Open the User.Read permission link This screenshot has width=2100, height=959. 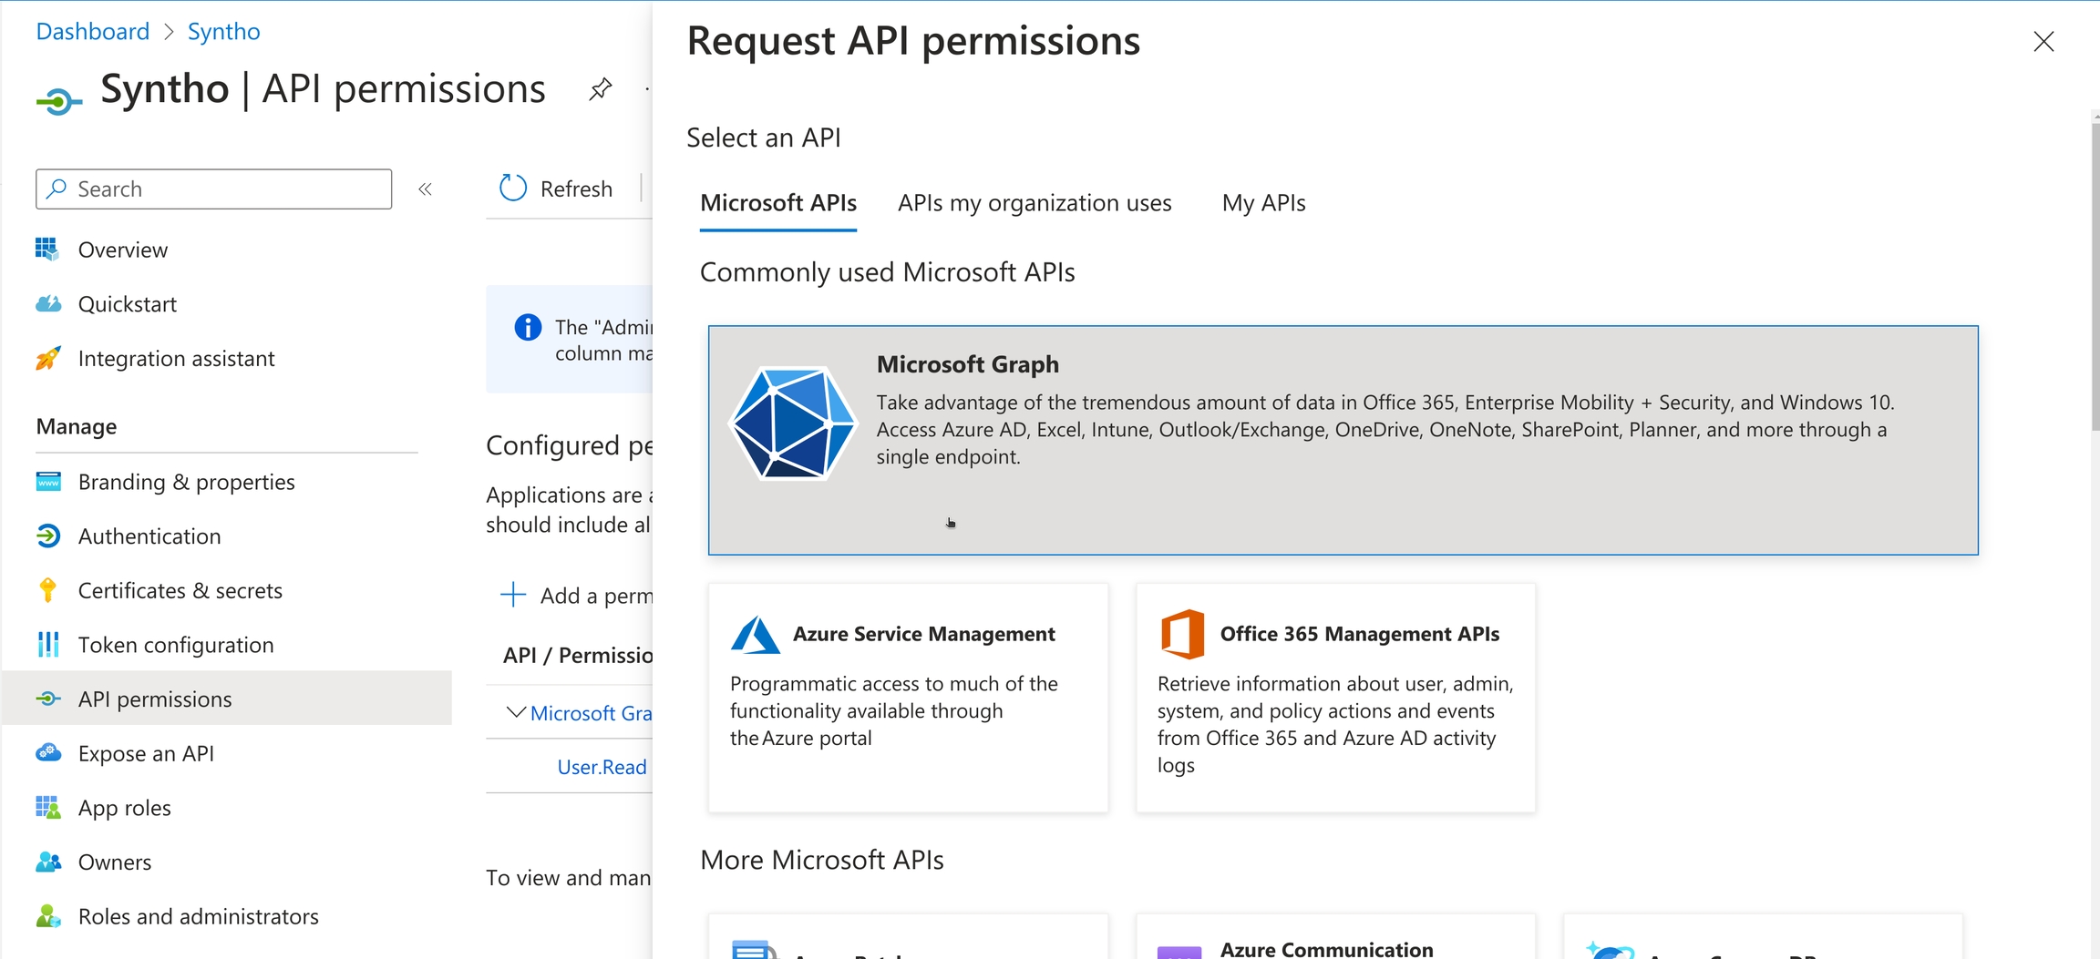(x=602, y=767)
